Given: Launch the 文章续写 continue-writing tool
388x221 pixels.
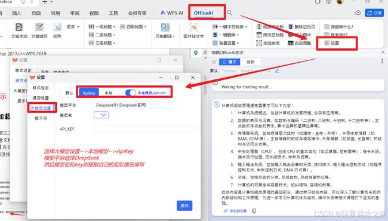Looking at the screenshot, I should pyautogui.click(x=39, y=30).
